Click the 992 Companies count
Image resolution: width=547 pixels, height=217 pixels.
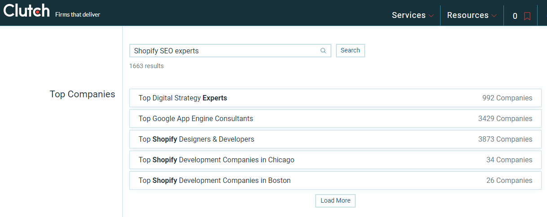click(507, 98)
